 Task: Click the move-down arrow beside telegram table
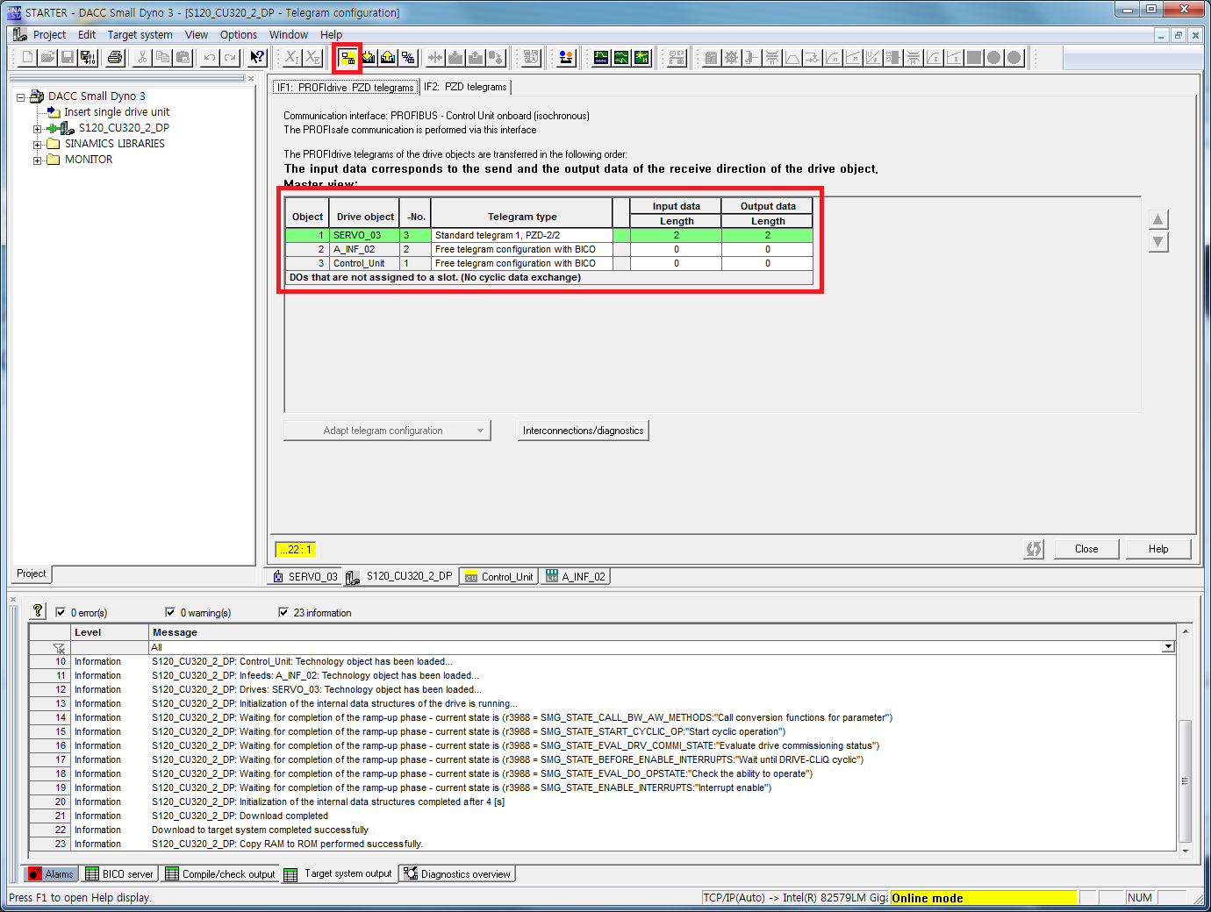[1158, 242]
